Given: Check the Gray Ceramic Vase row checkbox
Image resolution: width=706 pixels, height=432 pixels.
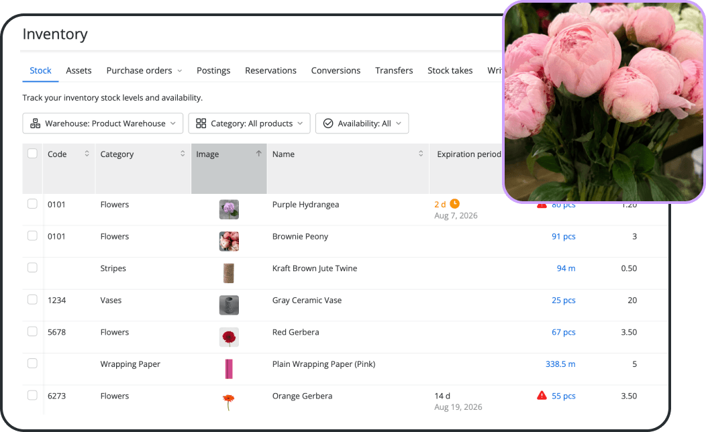Looking at the screenshot, I should coord(32,300).
